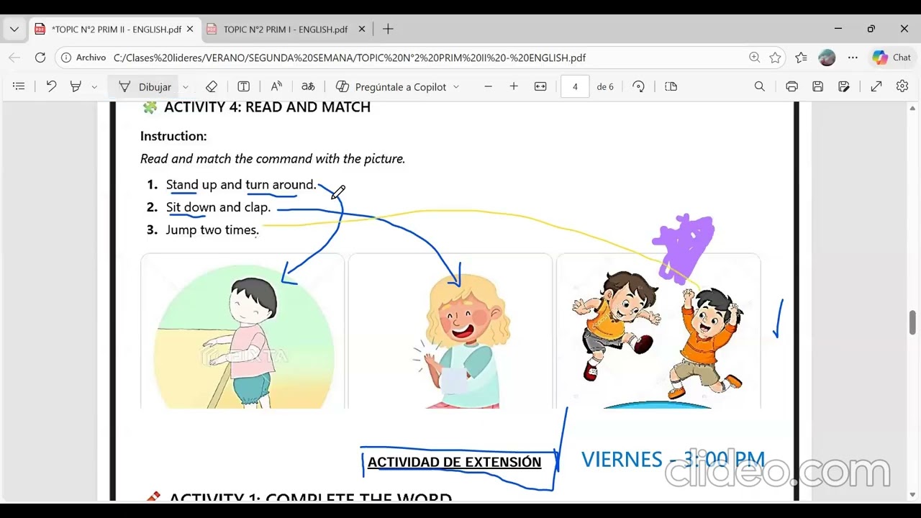Open the PDF viewer settings gear

point(902,86)
